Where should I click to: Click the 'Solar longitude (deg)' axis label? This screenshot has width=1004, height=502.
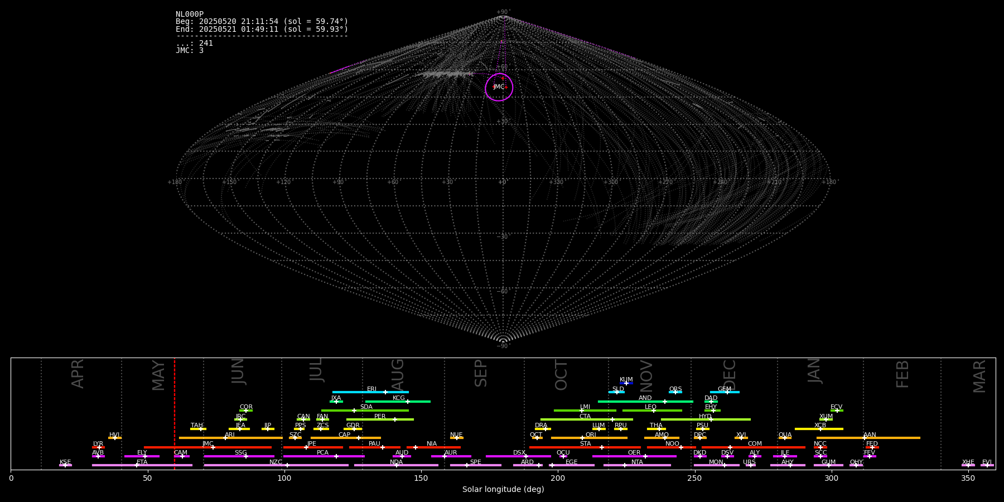[x=503, y=489]
